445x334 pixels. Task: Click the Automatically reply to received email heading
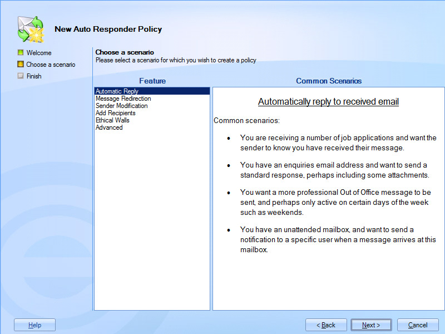pos(328,101)
